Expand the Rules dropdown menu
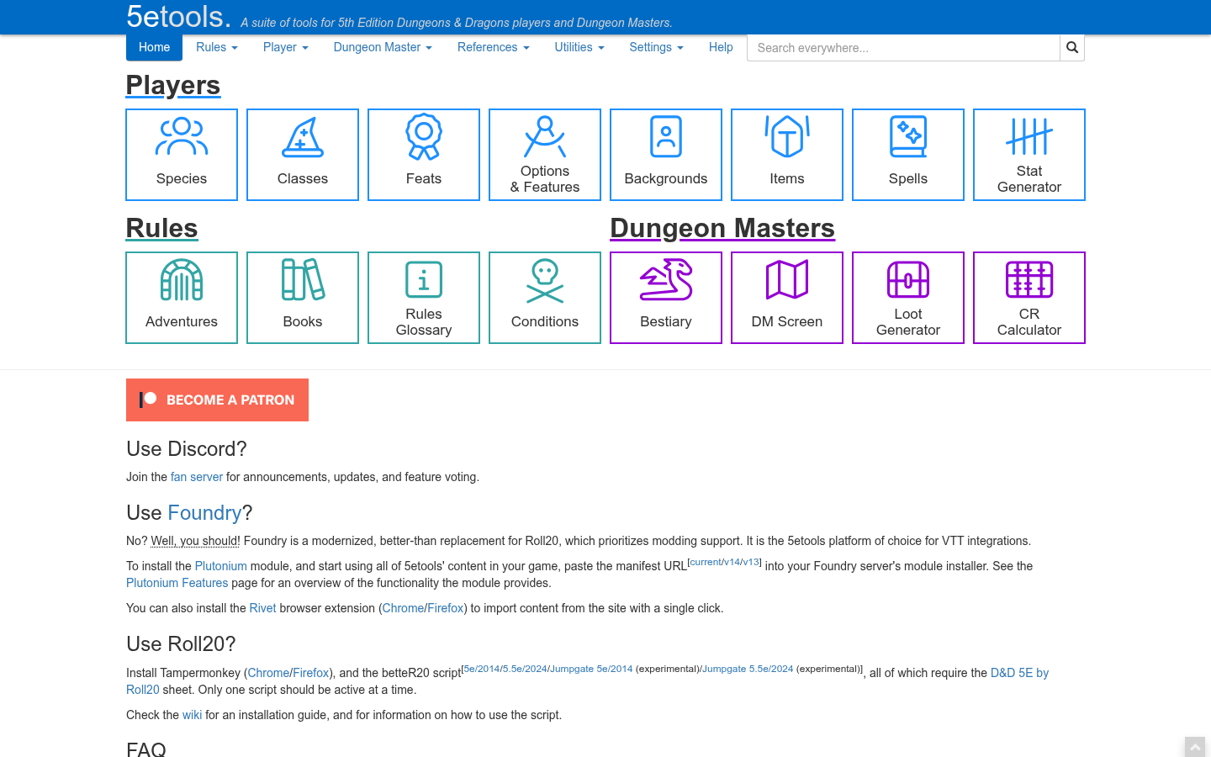Viewport: 1211px width, 757px height. coord(217,48)
